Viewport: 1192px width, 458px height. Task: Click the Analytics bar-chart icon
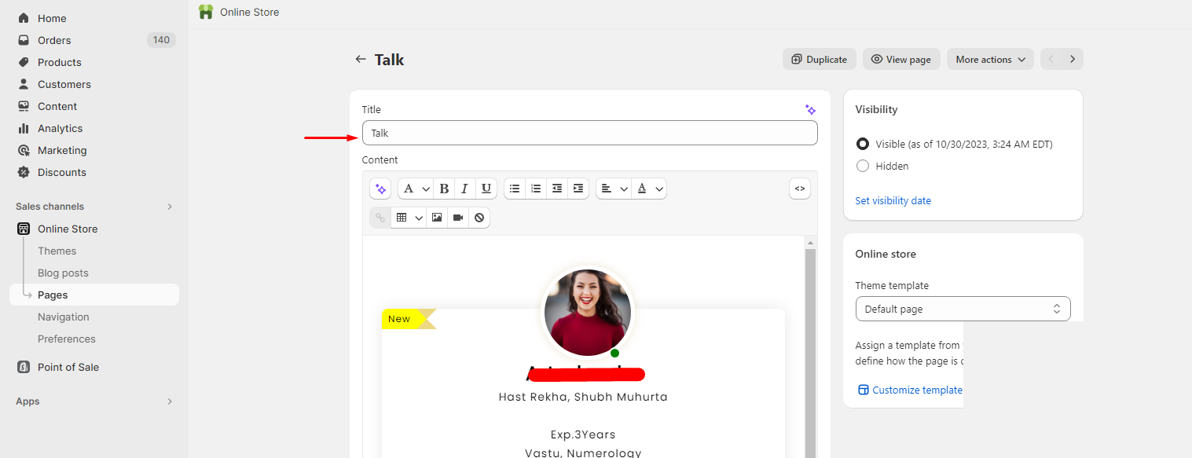pos(24,128)
